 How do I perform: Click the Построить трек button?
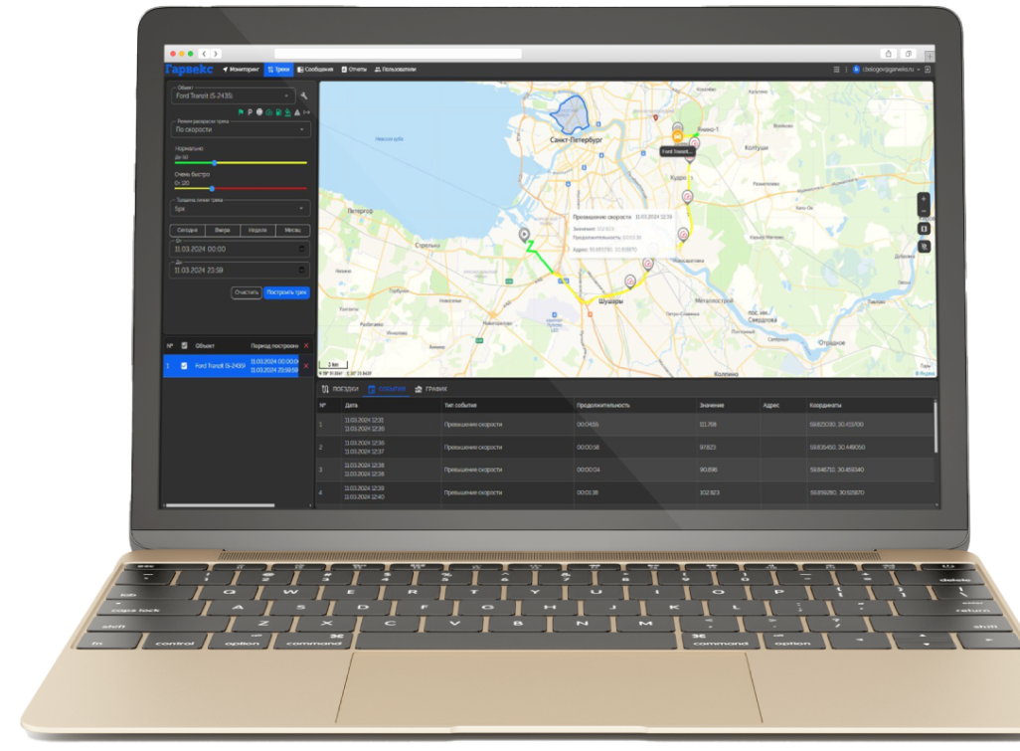[287, 292]
